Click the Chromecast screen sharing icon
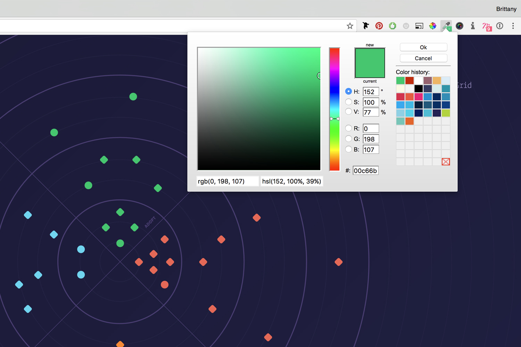Screen dimensions: 521x347 pos(419,26)
